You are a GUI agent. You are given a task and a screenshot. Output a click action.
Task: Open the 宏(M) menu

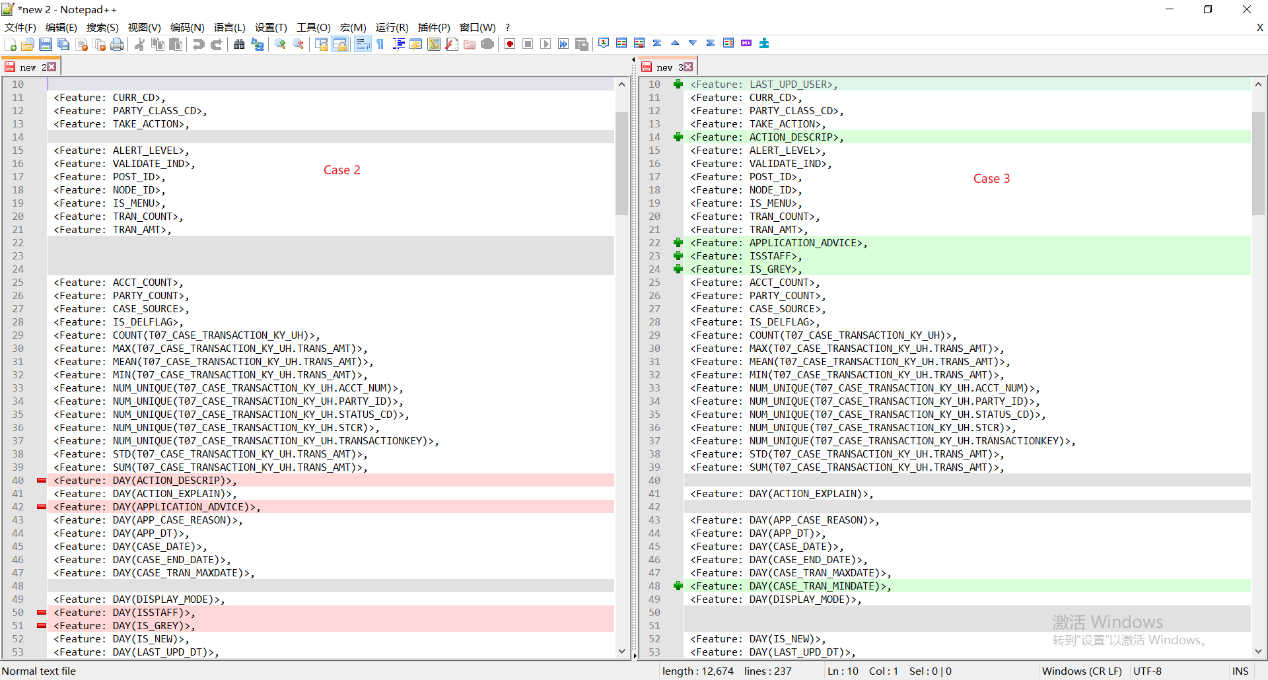pos(353,27)
